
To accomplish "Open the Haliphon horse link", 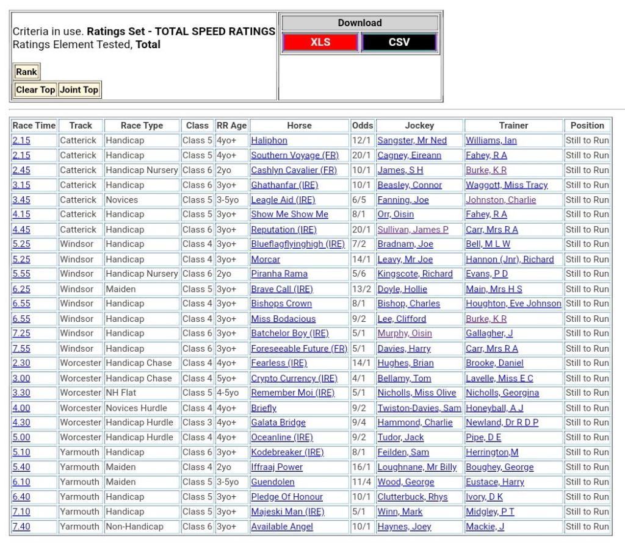I will [x=269, y=140].
